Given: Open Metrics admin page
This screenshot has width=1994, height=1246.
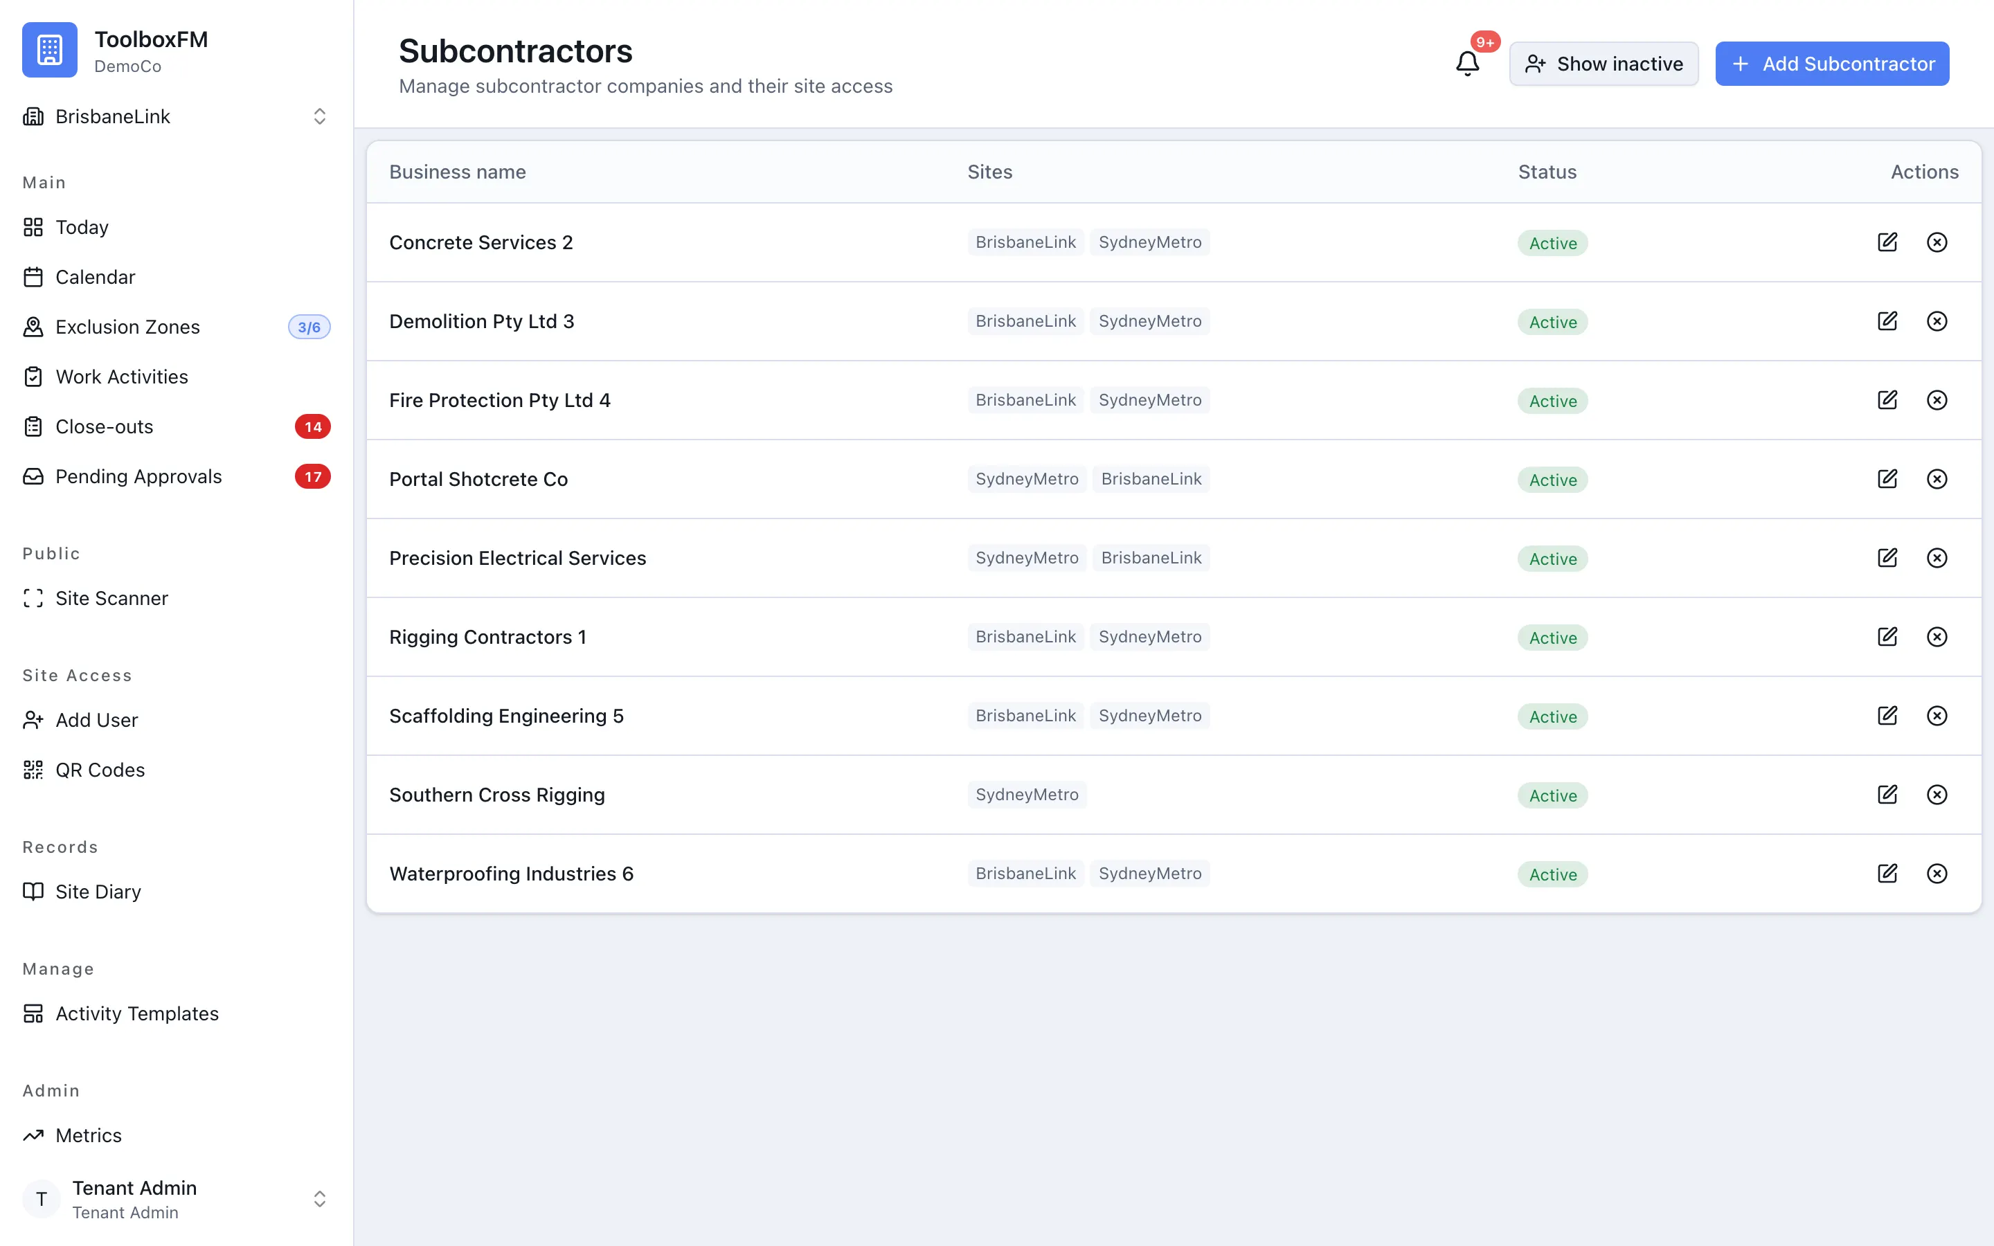Looking at the screenshot, I should (177, 1135).
